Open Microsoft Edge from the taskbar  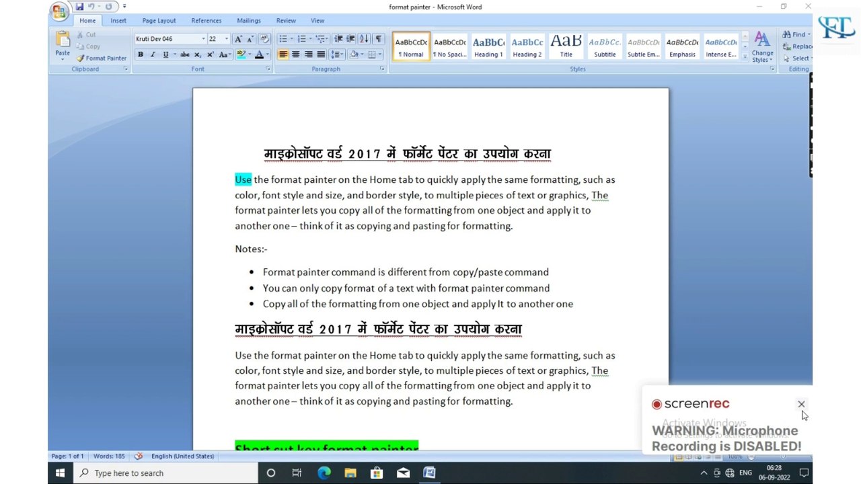coord(324,473)
